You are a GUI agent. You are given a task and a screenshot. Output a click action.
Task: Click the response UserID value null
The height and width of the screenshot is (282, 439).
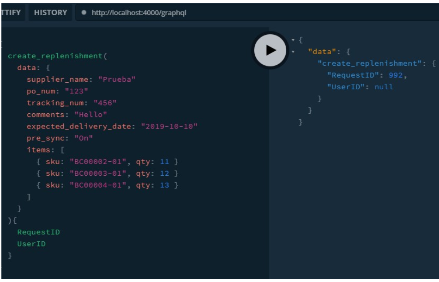click(384, 87)
